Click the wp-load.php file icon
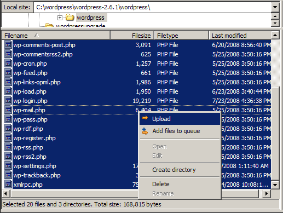Viewport: 283px width, 213px height. 8,91
